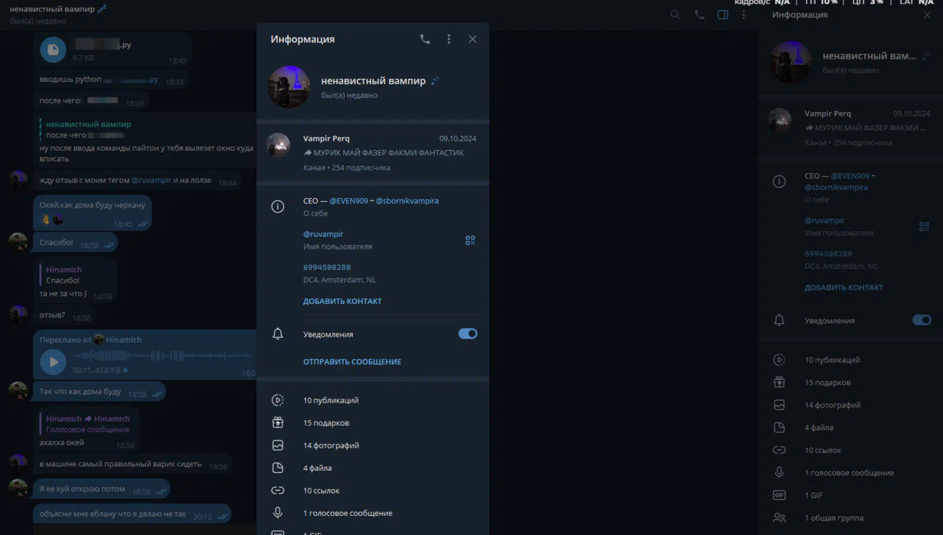Open @ruvampir mention in the chat message
Image resolution: width=943 pixels, height=535 pixels.
[151, 180]
